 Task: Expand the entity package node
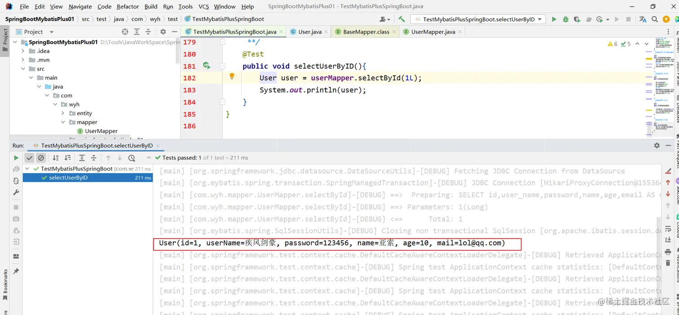click(63, 113)
